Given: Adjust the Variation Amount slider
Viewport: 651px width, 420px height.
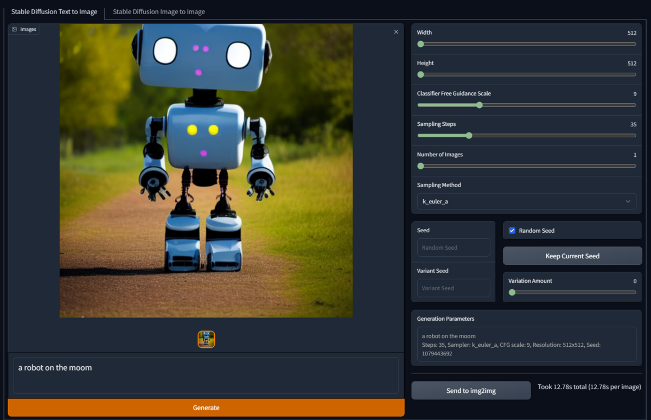Looking at the screenshot, I should (x=512, y=292).
